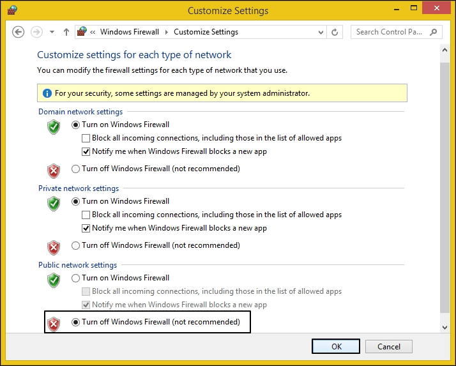Refresh the Customize Settings page
Viewport: 456px width, 366px height.
[x=335, y=32]
